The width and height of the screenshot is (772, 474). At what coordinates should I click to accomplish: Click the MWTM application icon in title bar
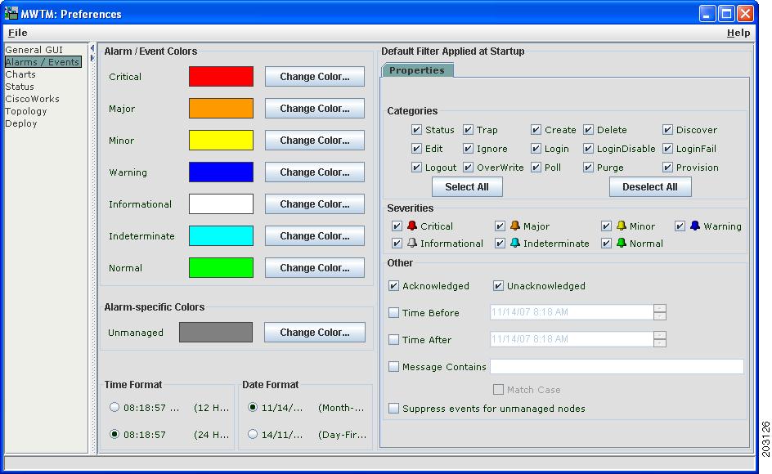click(11, 13)
